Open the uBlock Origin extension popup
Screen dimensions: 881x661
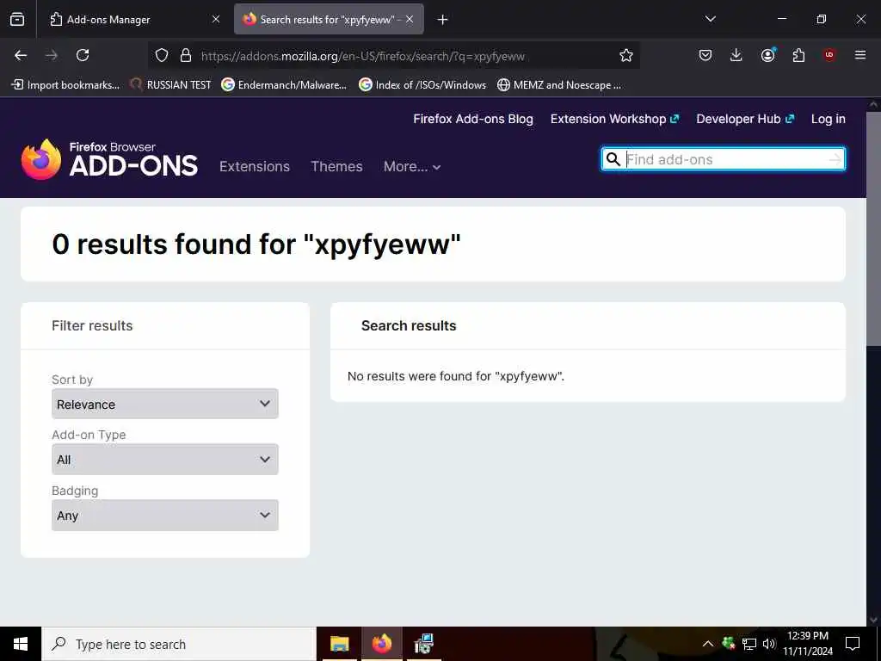(829, 55)
